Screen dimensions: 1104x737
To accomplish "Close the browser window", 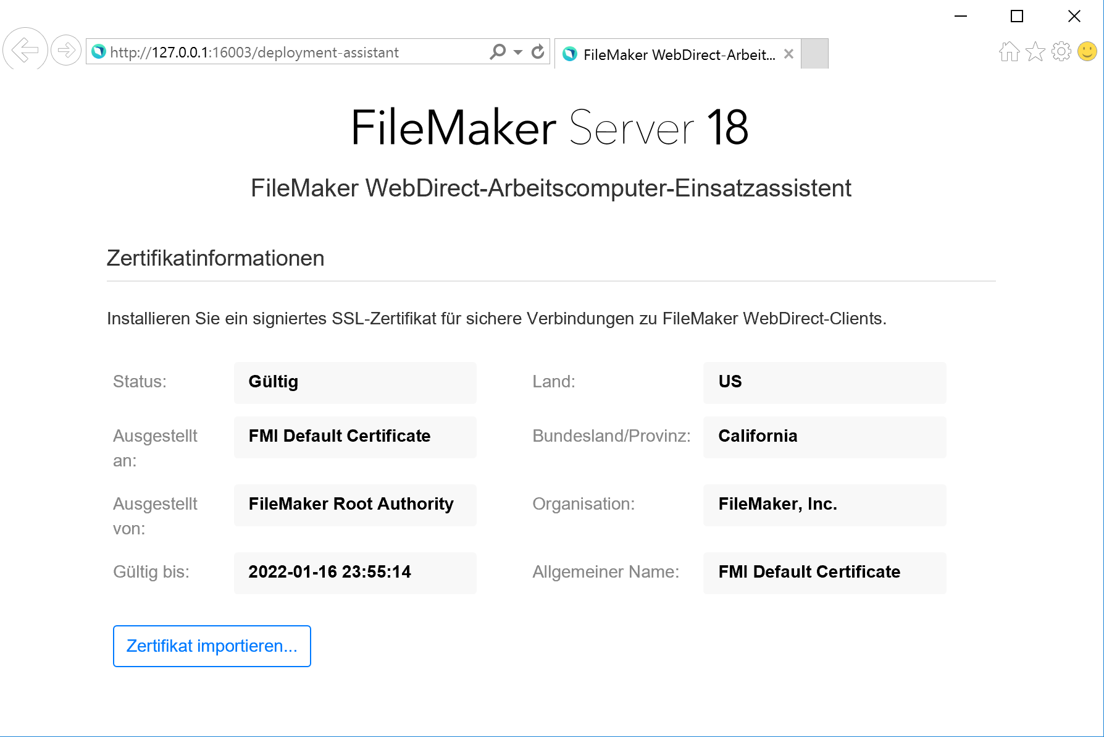I will pyautogui.click(x=1074, y=16).
